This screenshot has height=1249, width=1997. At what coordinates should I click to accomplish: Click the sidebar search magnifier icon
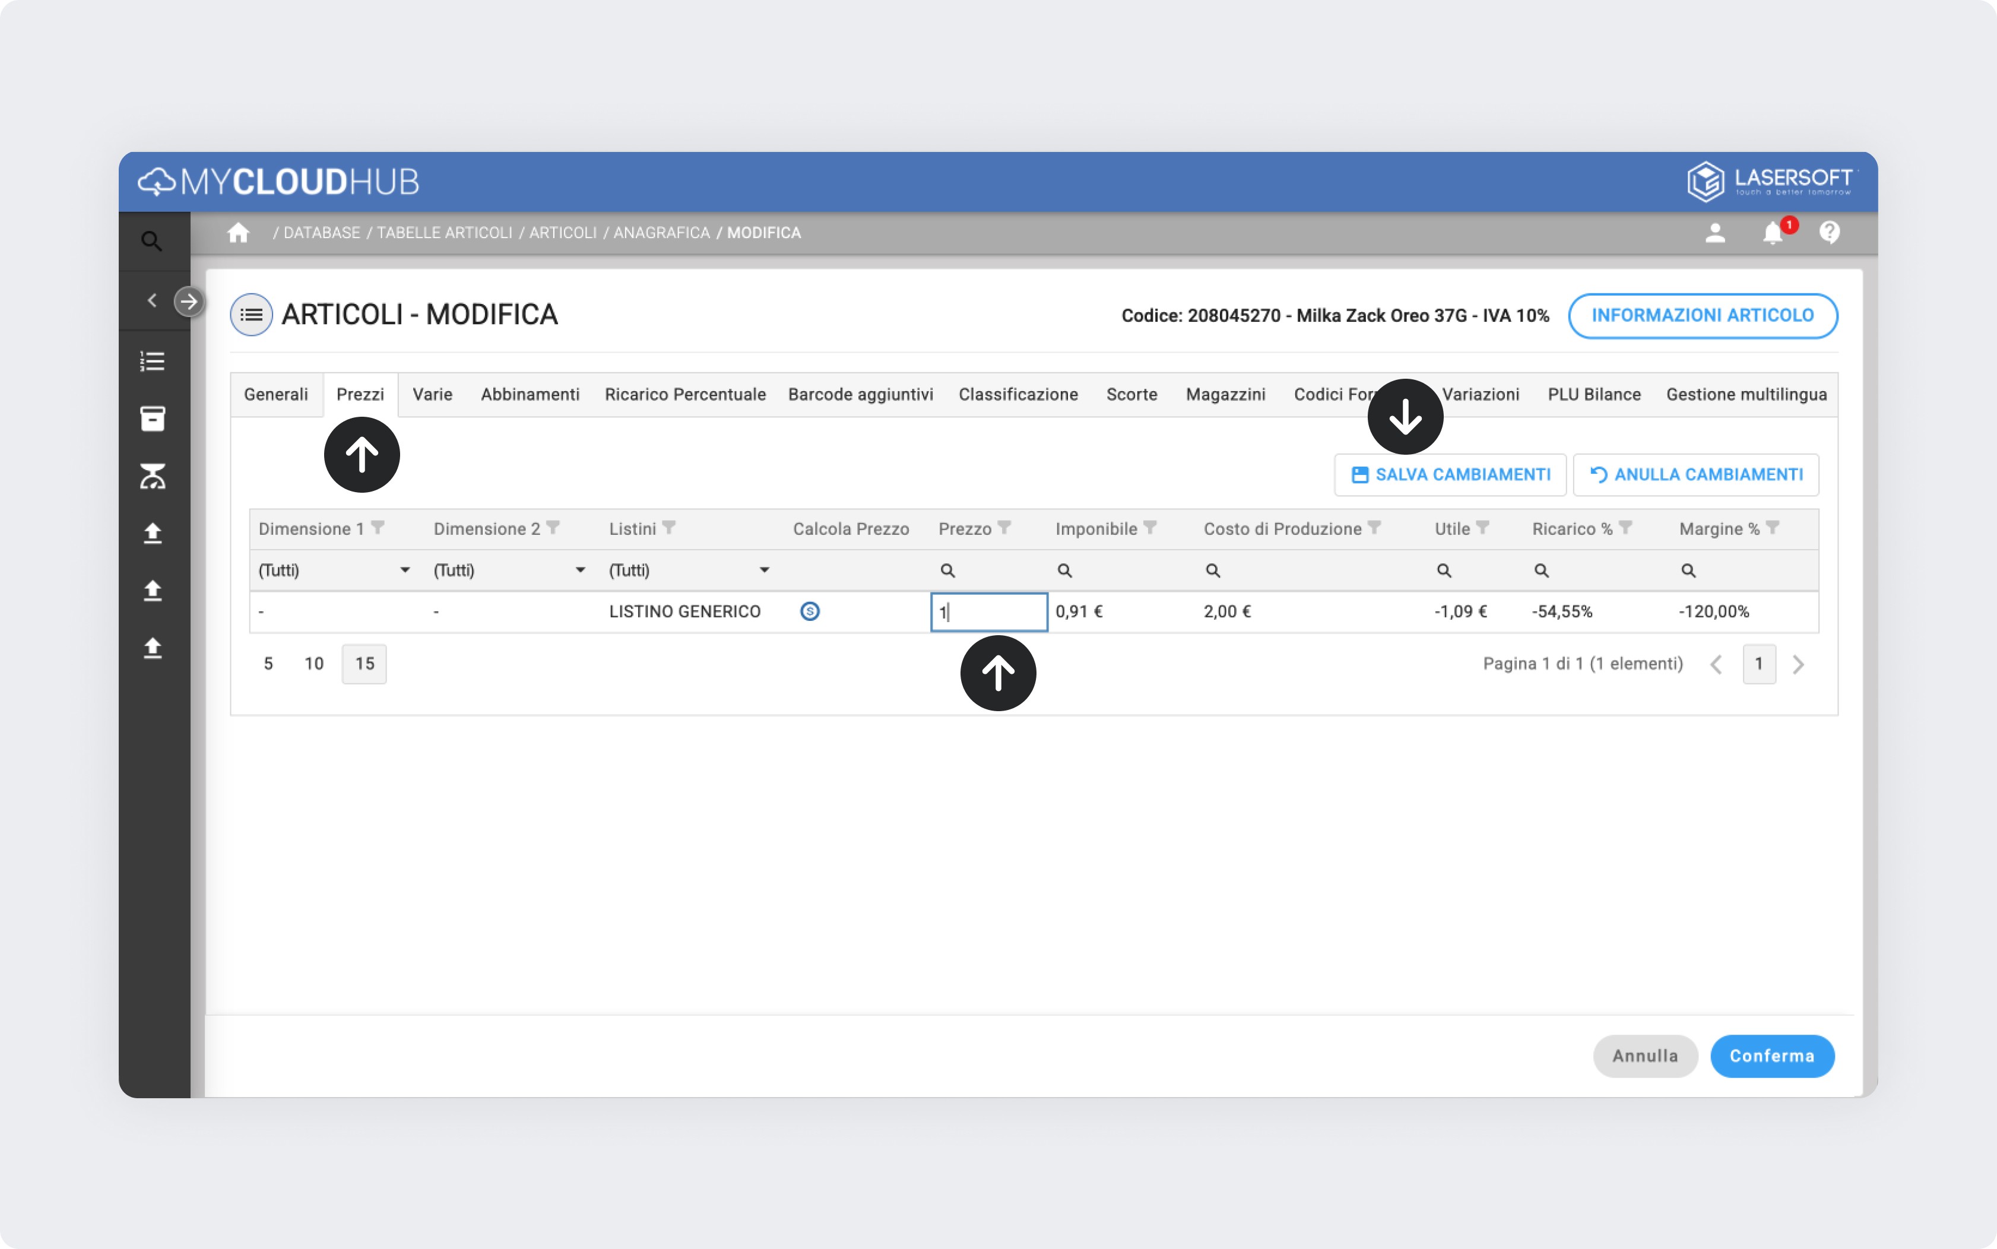(152, 241)
